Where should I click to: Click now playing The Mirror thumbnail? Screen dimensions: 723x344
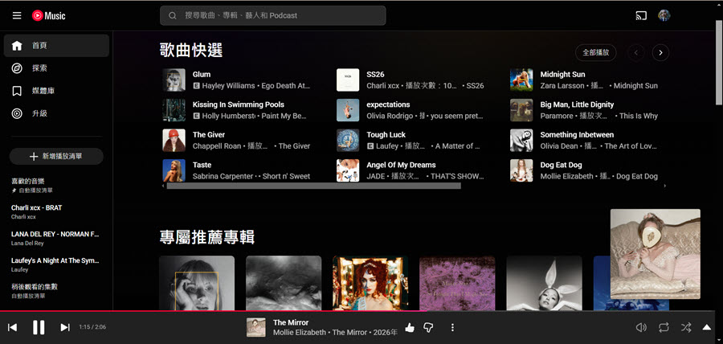tap(256, 327)
